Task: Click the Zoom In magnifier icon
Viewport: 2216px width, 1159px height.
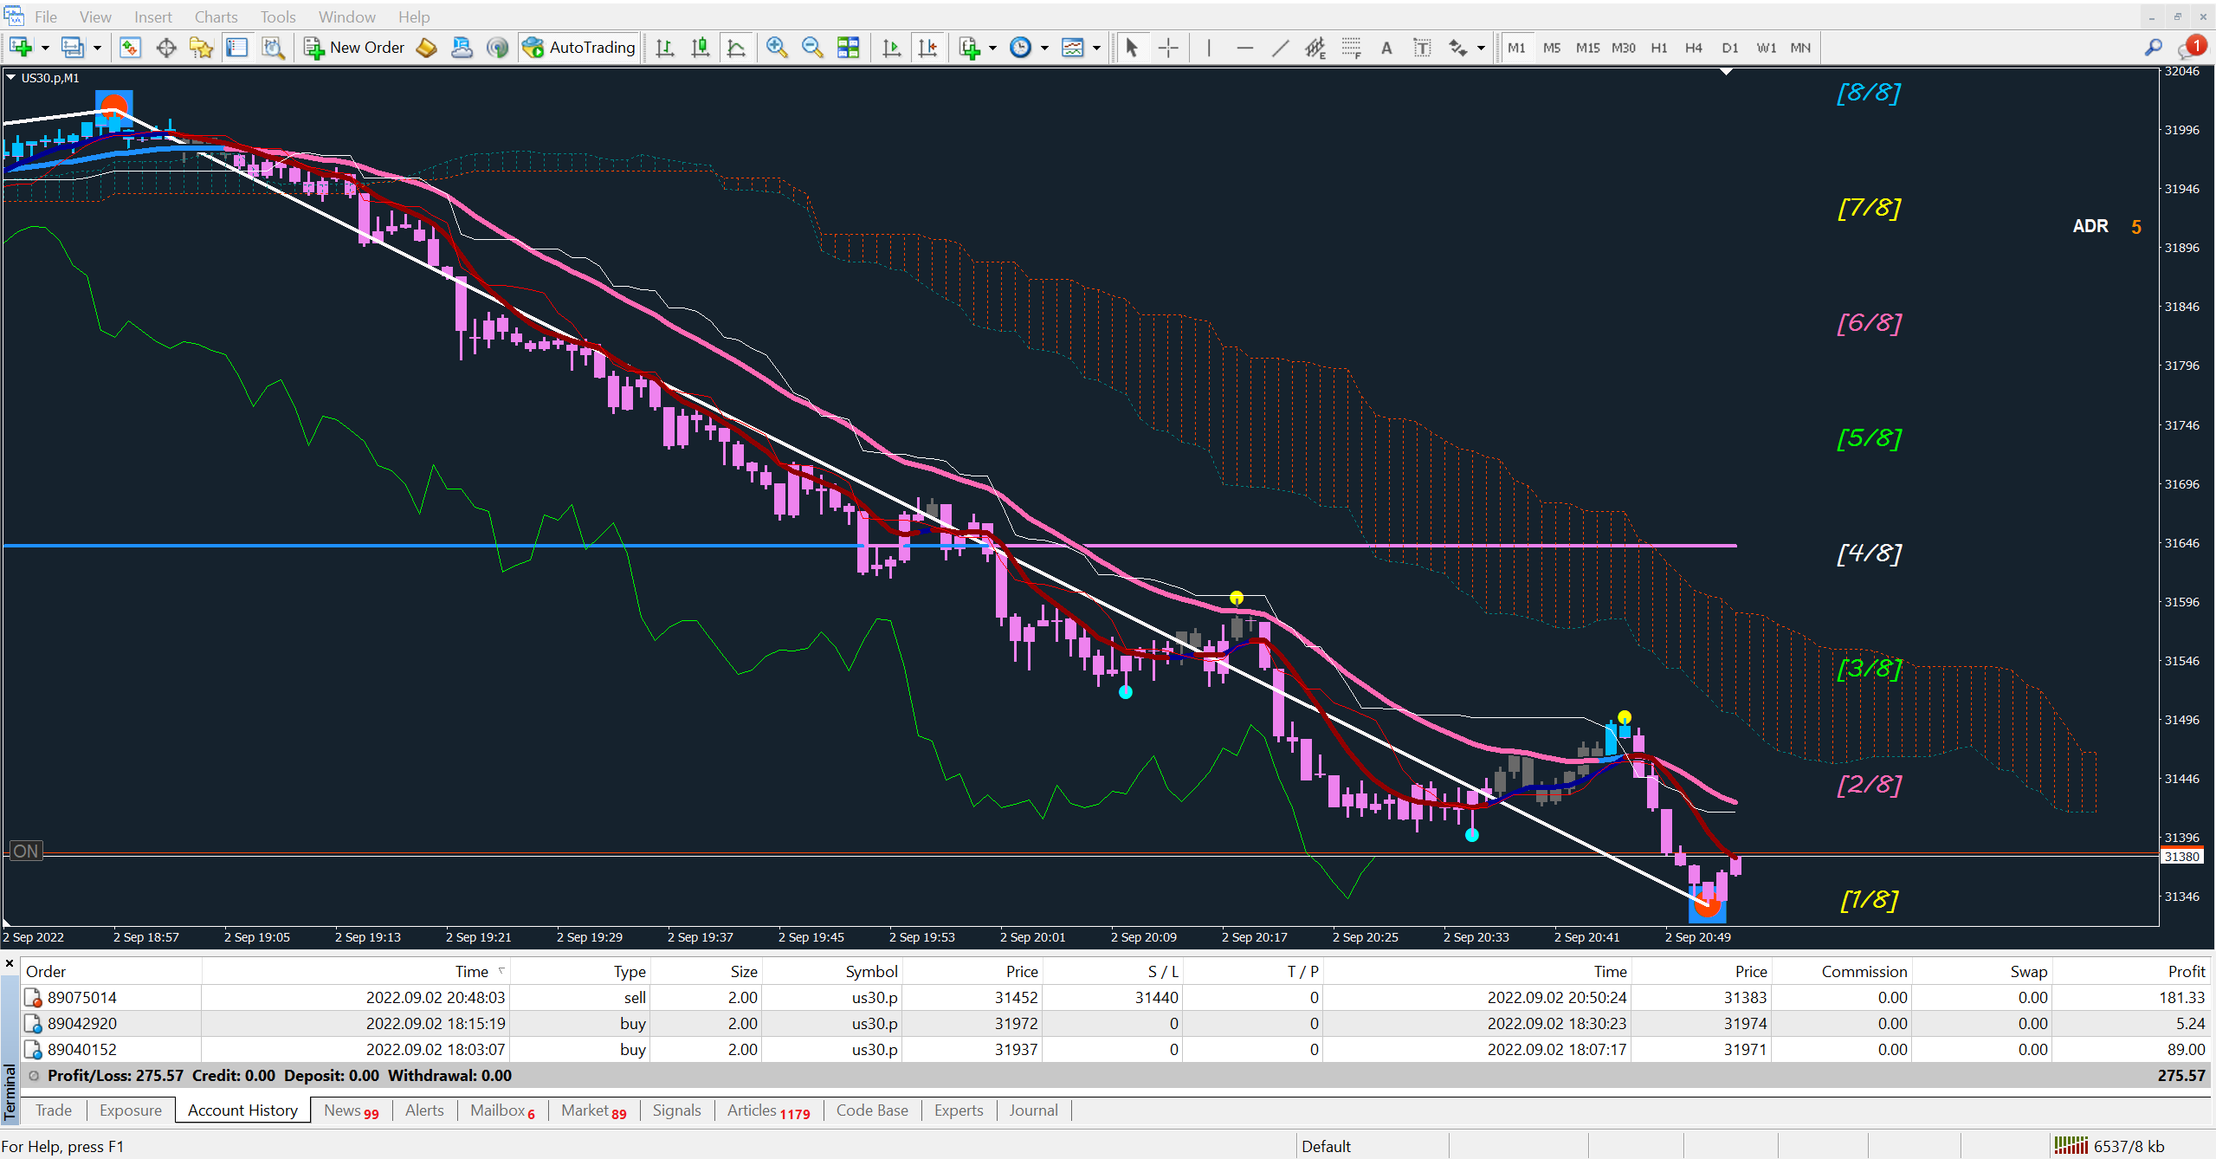Action: pos(777,48)
